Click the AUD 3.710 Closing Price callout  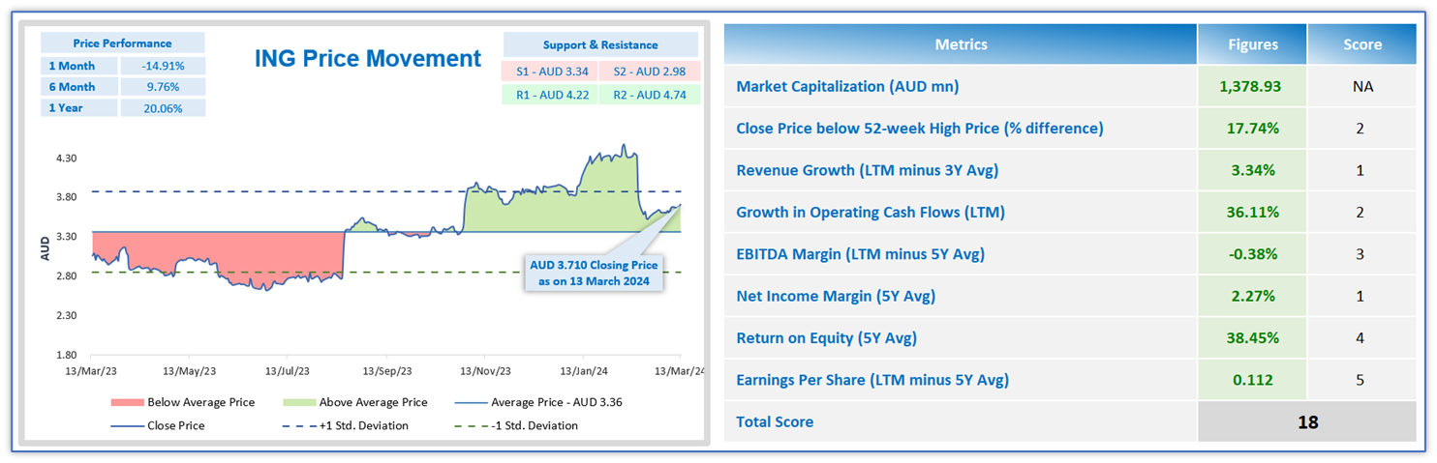tap(594, 274)
